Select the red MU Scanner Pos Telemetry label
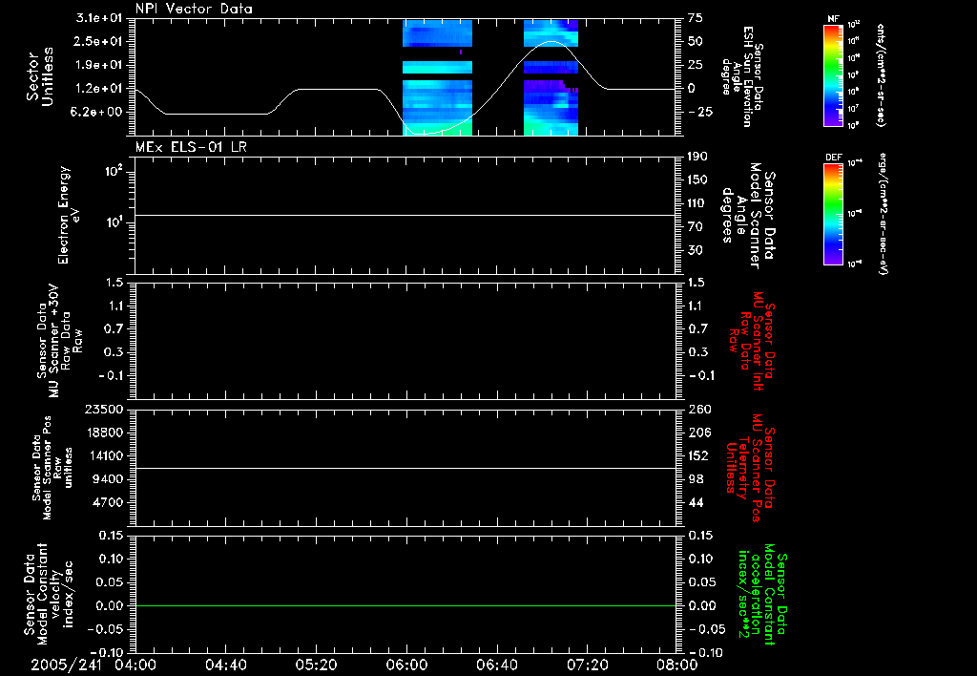Viewport: 977px width, 676px height. [x=750, y=468]
